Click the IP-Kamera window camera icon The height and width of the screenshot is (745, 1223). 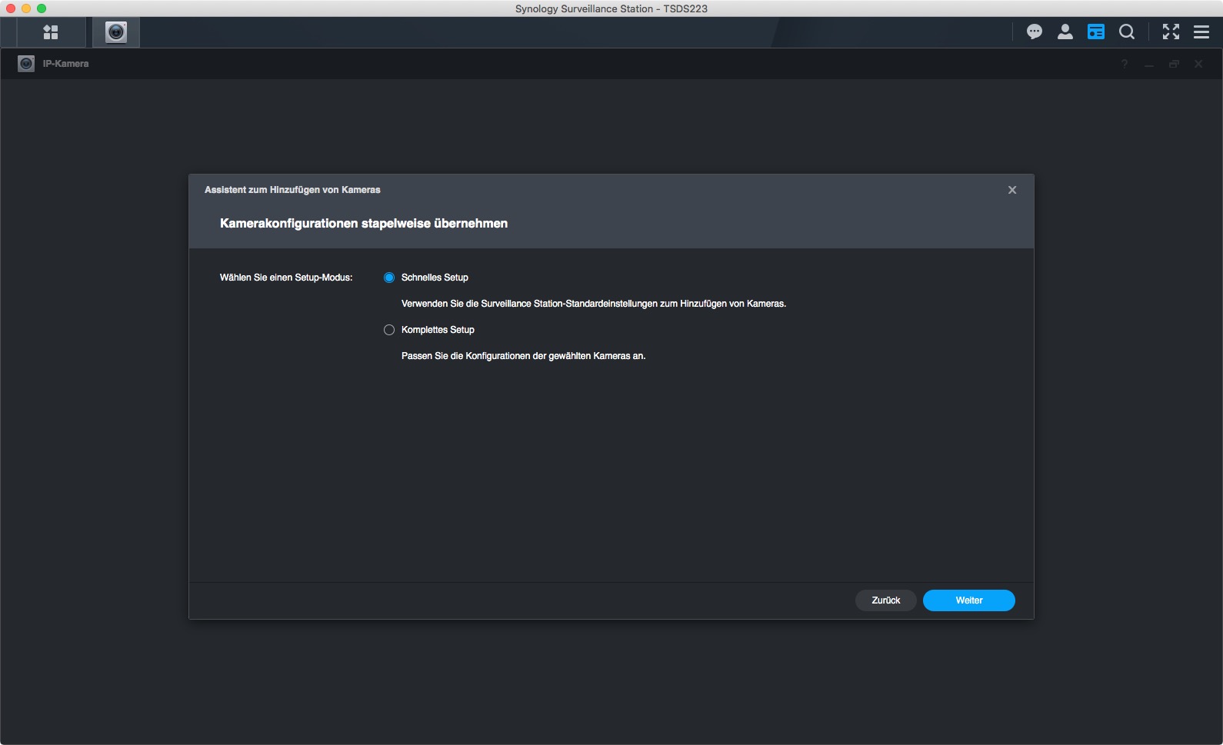pos(26,64)
